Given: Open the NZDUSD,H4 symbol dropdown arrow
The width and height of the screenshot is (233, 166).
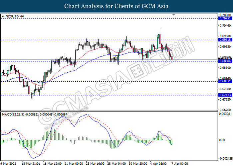Looking at the screenshot, I should 3,16.
